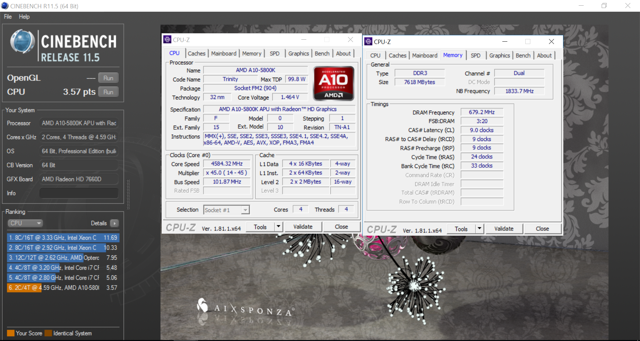Click the empty Info input field

(x=79, y=193)
